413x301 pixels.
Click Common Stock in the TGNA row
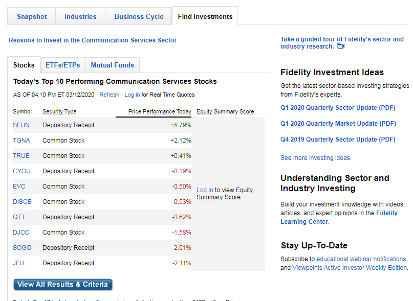coord(63,141)
